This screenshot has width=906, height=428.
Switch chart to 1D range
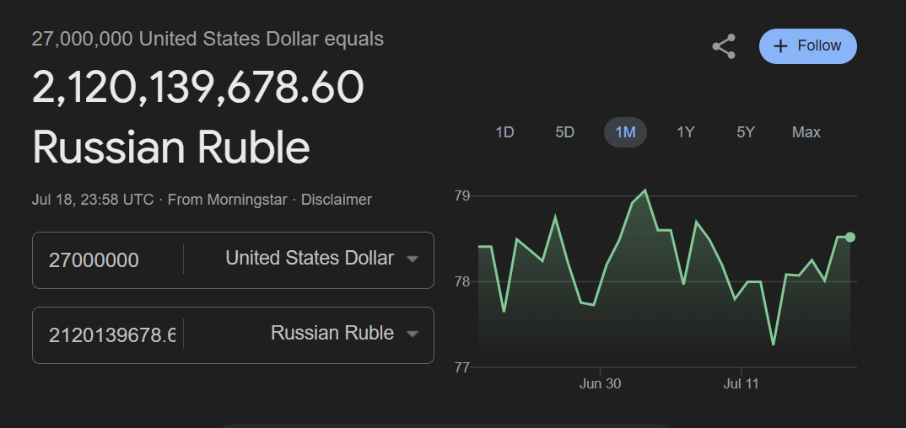[x=504, y=132]
